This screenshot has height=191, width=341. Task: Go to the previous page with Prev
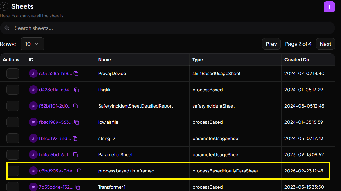tap(271, 44)
